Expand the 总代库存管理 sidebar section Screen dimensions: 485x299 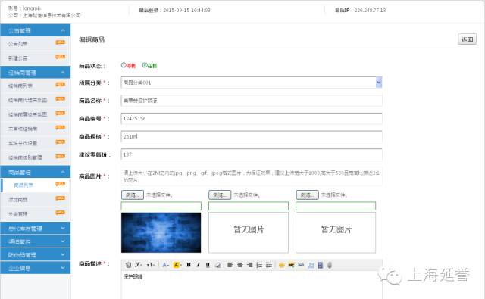pyautogui.click(x=36, y=229)
